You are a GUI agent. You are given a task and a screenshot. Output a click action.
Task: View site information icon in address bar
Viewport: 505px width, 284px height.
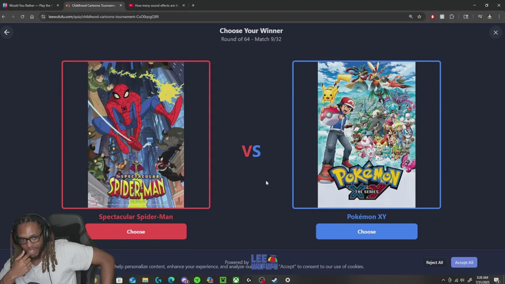(43, 17)
